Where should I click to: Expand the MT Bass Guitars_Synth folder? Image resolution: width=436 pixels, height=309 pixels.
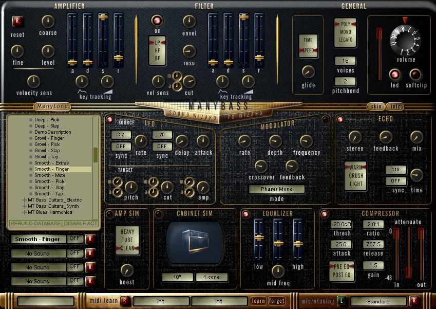[x=25, y=206]
